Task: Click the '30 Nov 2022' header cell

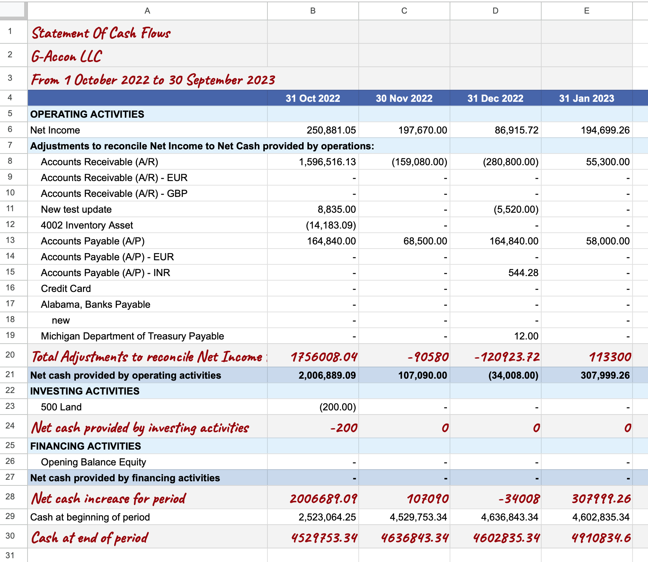Action: pyautogui.click(x=404, y=98)
